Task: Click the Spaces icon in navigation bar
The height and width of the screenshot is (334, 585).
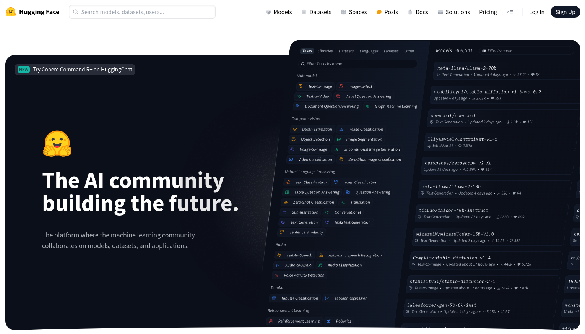Action: coord(344,12)
